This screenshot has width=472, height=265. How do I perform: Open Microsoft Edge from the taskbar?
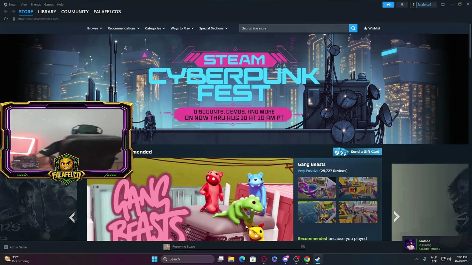242,259
